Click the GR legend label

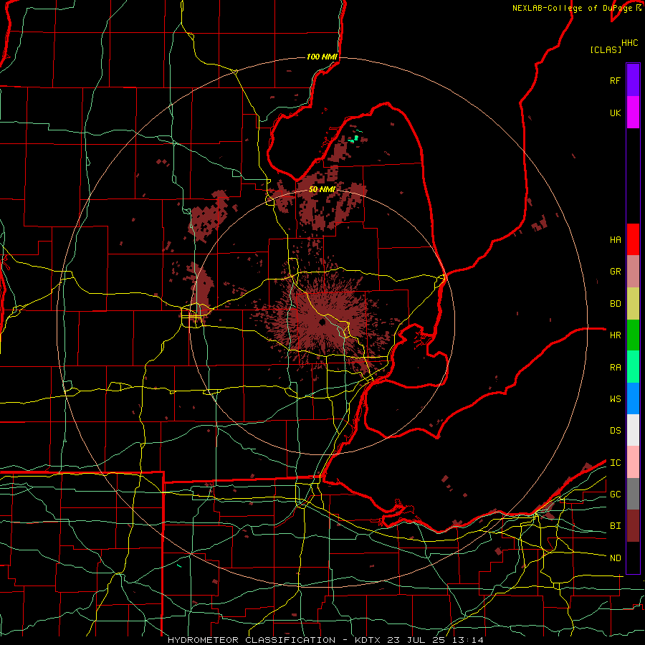(615, 272)
